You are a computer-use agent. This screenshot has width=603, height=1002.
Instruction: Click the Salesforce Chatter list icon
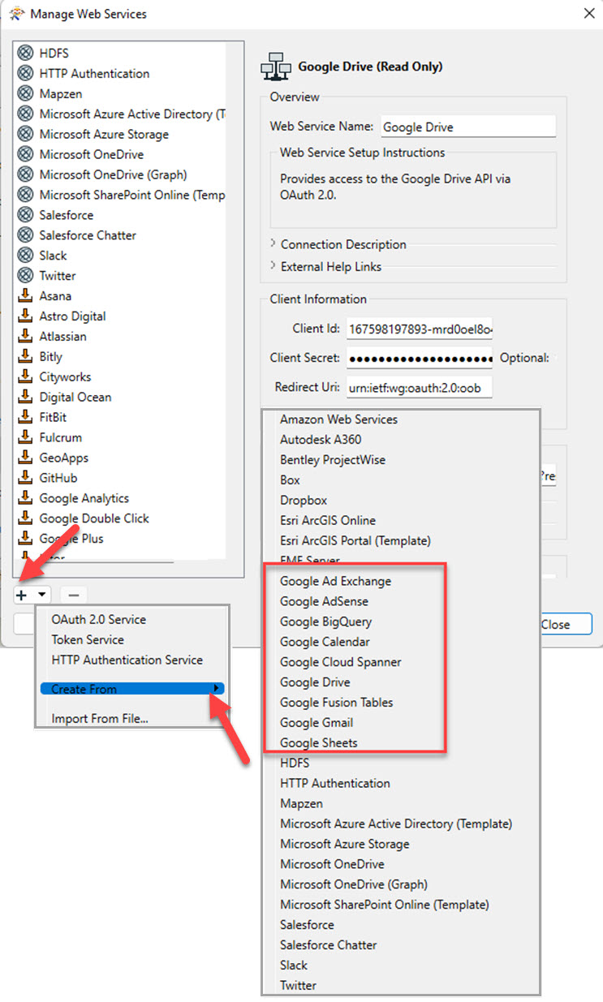coord(25,235)
